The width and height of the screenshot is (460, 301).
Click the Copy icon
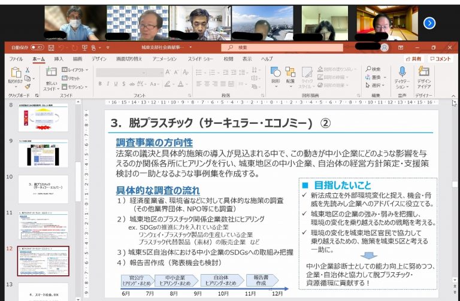[28, 78]
